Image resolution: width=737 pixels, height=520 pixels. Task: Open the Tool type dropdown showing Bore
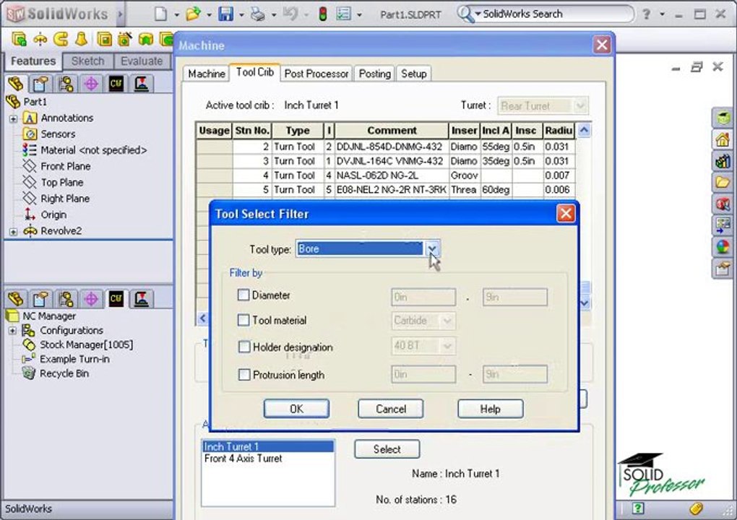432,248
